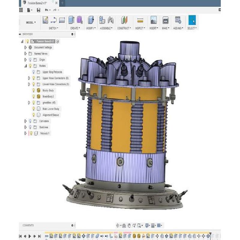Select the Extrude tool in Create group

71,20
